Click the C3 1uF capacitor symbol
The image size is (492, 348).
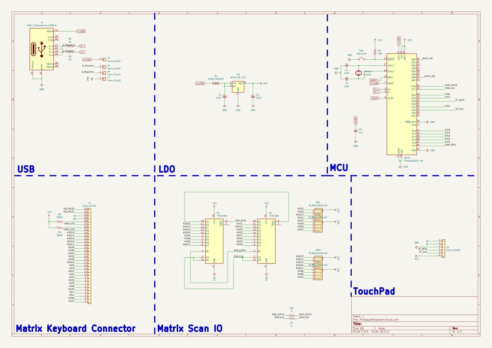(x=356, y=131)
